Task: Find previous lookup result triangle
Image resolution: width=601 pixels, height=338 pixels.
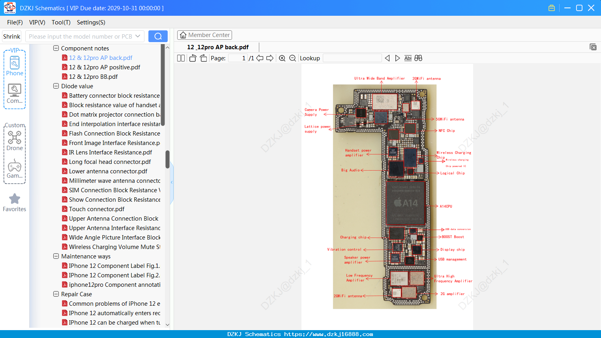Action: coord(387,58)
